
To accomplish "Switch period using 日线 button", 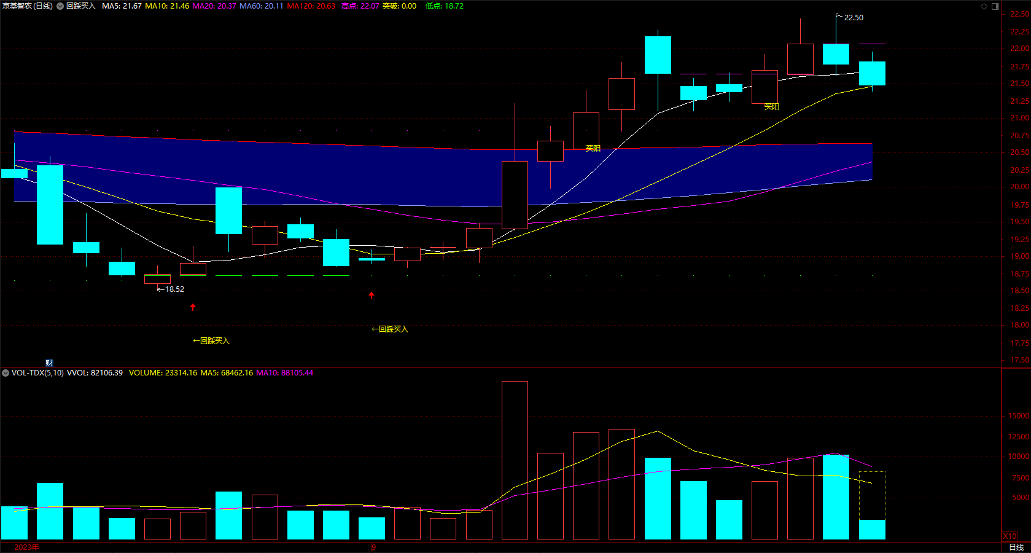I will coord(1016,547).
